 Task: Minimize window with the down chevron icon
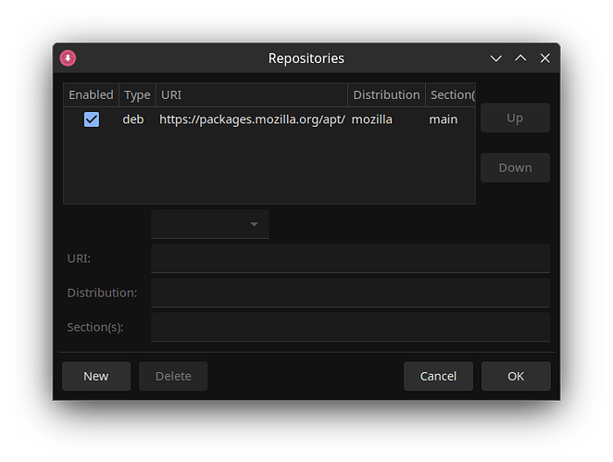496,58
